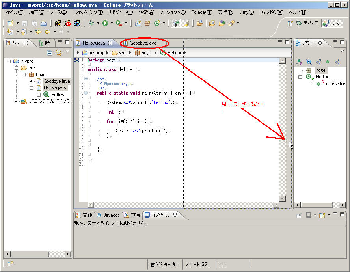Select Goodbye.java in the Package Explorer
This screenshot has width=350, height=272.
(x=56, y=81)
